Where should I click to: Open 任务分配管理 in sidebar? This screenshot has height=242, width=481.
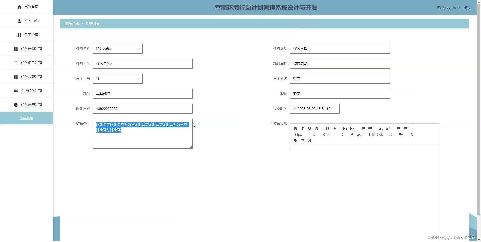tap(26, 77)
